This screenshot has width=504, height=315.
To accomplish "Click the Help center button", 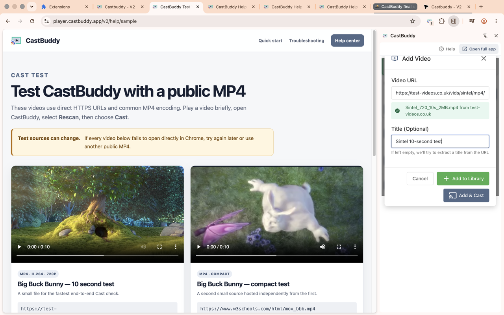I will 347,41.
